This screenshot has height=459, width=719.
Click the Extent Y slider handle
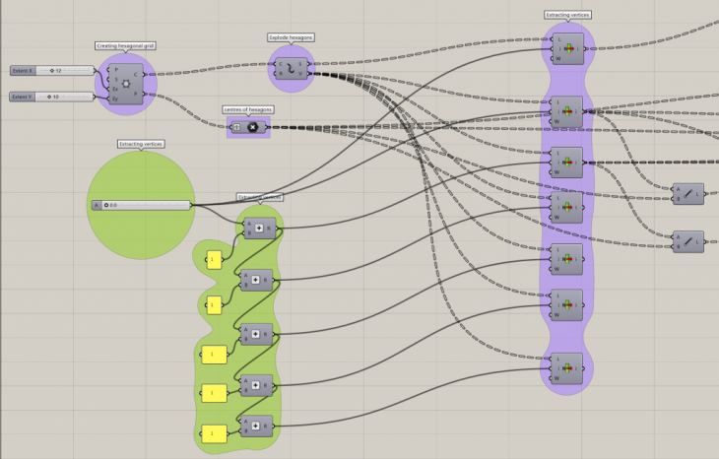(51, 97)
